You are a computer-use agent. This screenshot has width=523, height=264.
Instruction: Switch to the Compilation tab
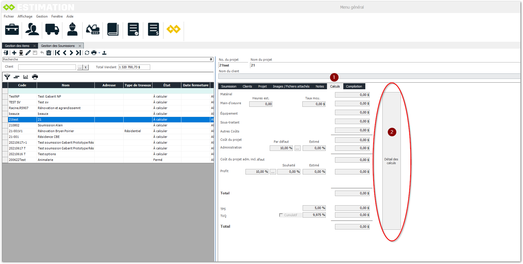354,86
